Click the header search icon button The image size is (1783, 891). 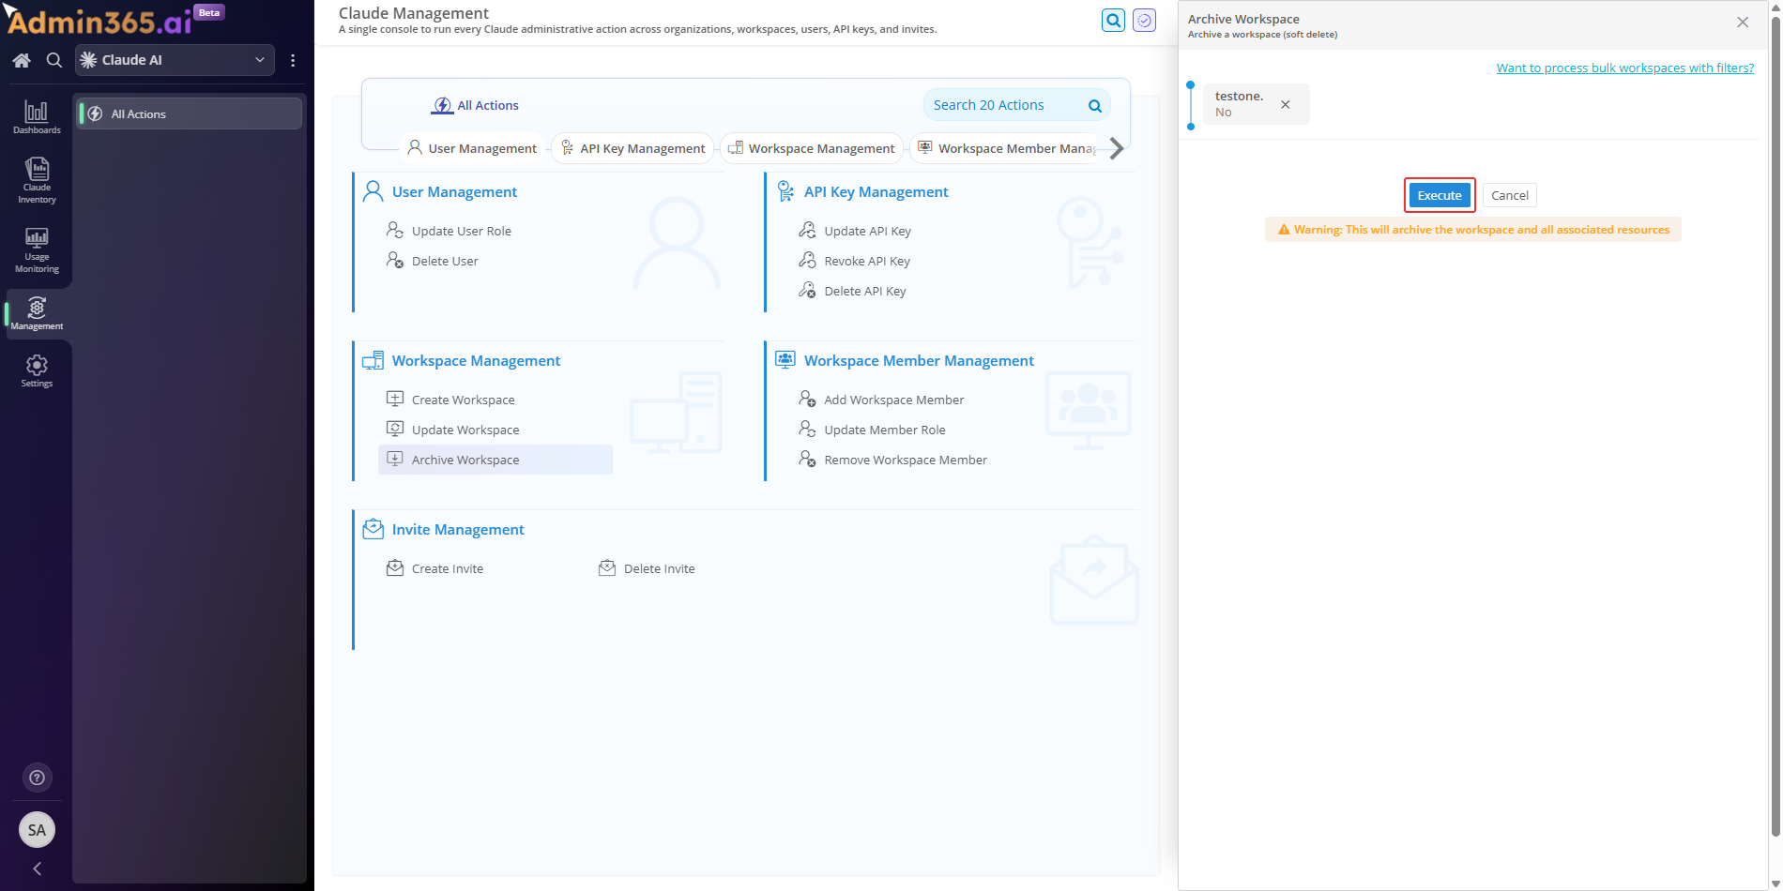click(x=1113, y=20)
